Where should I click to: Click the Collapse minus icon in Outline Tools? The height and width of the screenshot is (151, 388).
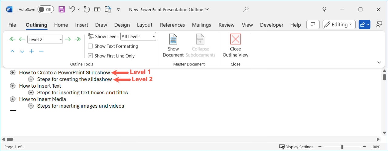pyautogui.click(x=41, y=51)
